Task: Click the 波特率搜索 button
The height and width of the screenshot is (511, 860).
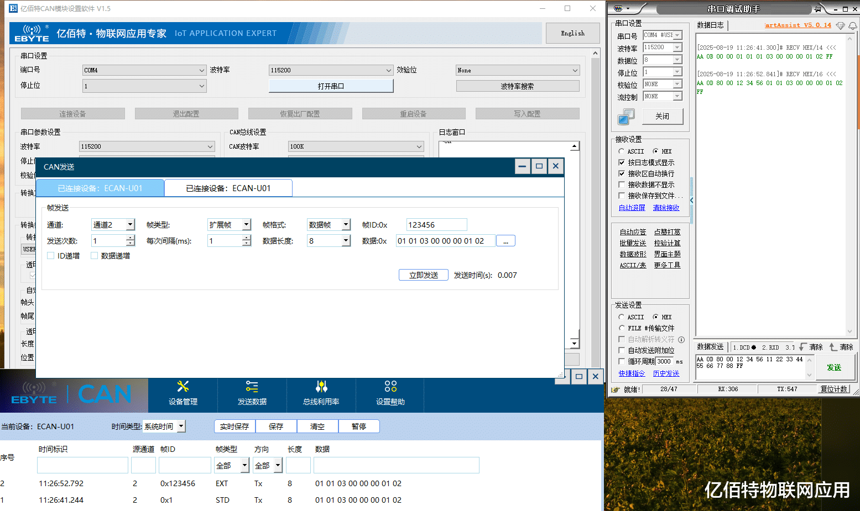Action: [518, 86]
